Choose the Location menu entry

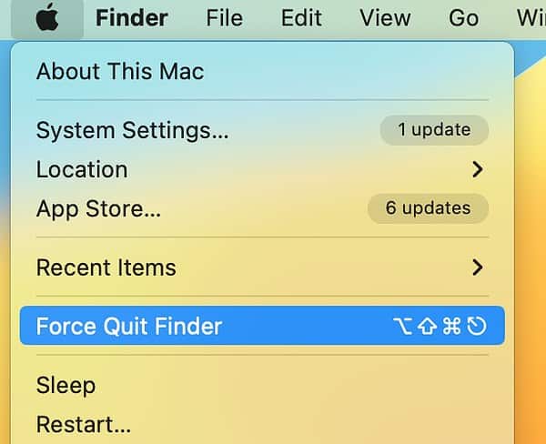pos(82,170)
